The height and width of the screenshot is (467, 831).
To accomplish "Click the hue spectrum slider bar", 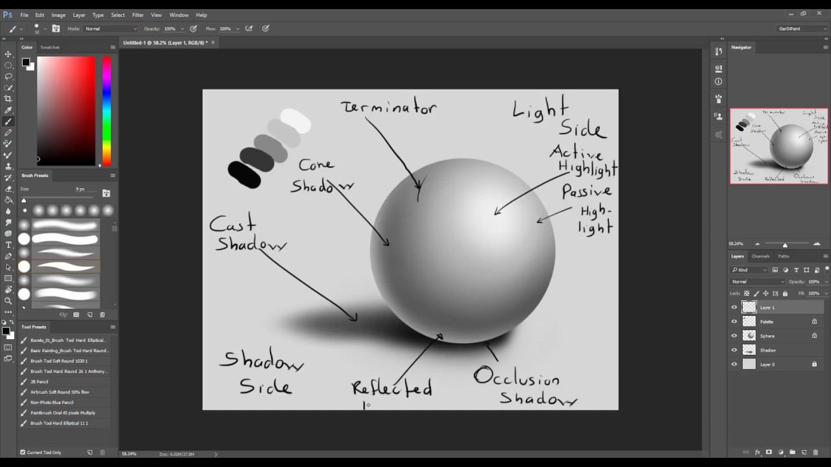I will pos(106,111).
